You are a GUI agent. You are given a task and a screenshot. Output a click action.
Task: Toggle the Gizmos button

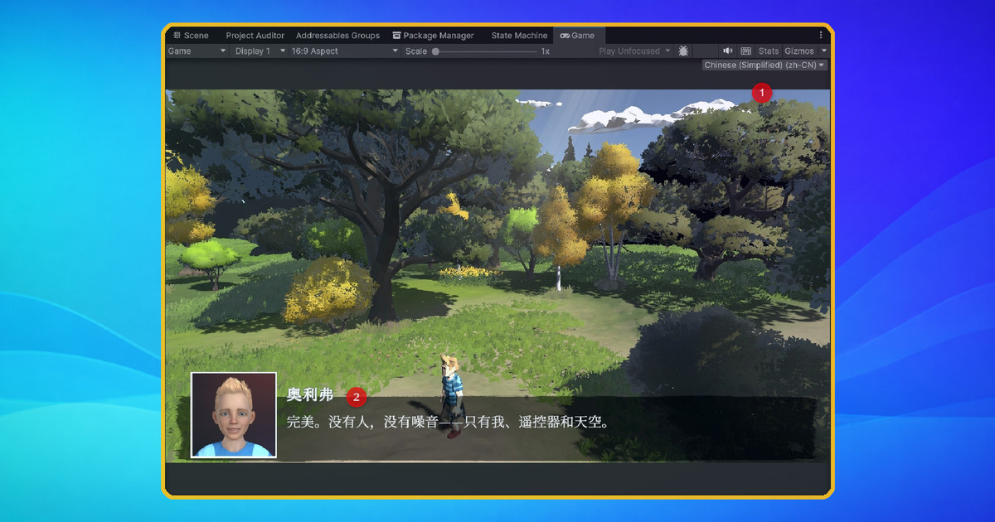799,51
